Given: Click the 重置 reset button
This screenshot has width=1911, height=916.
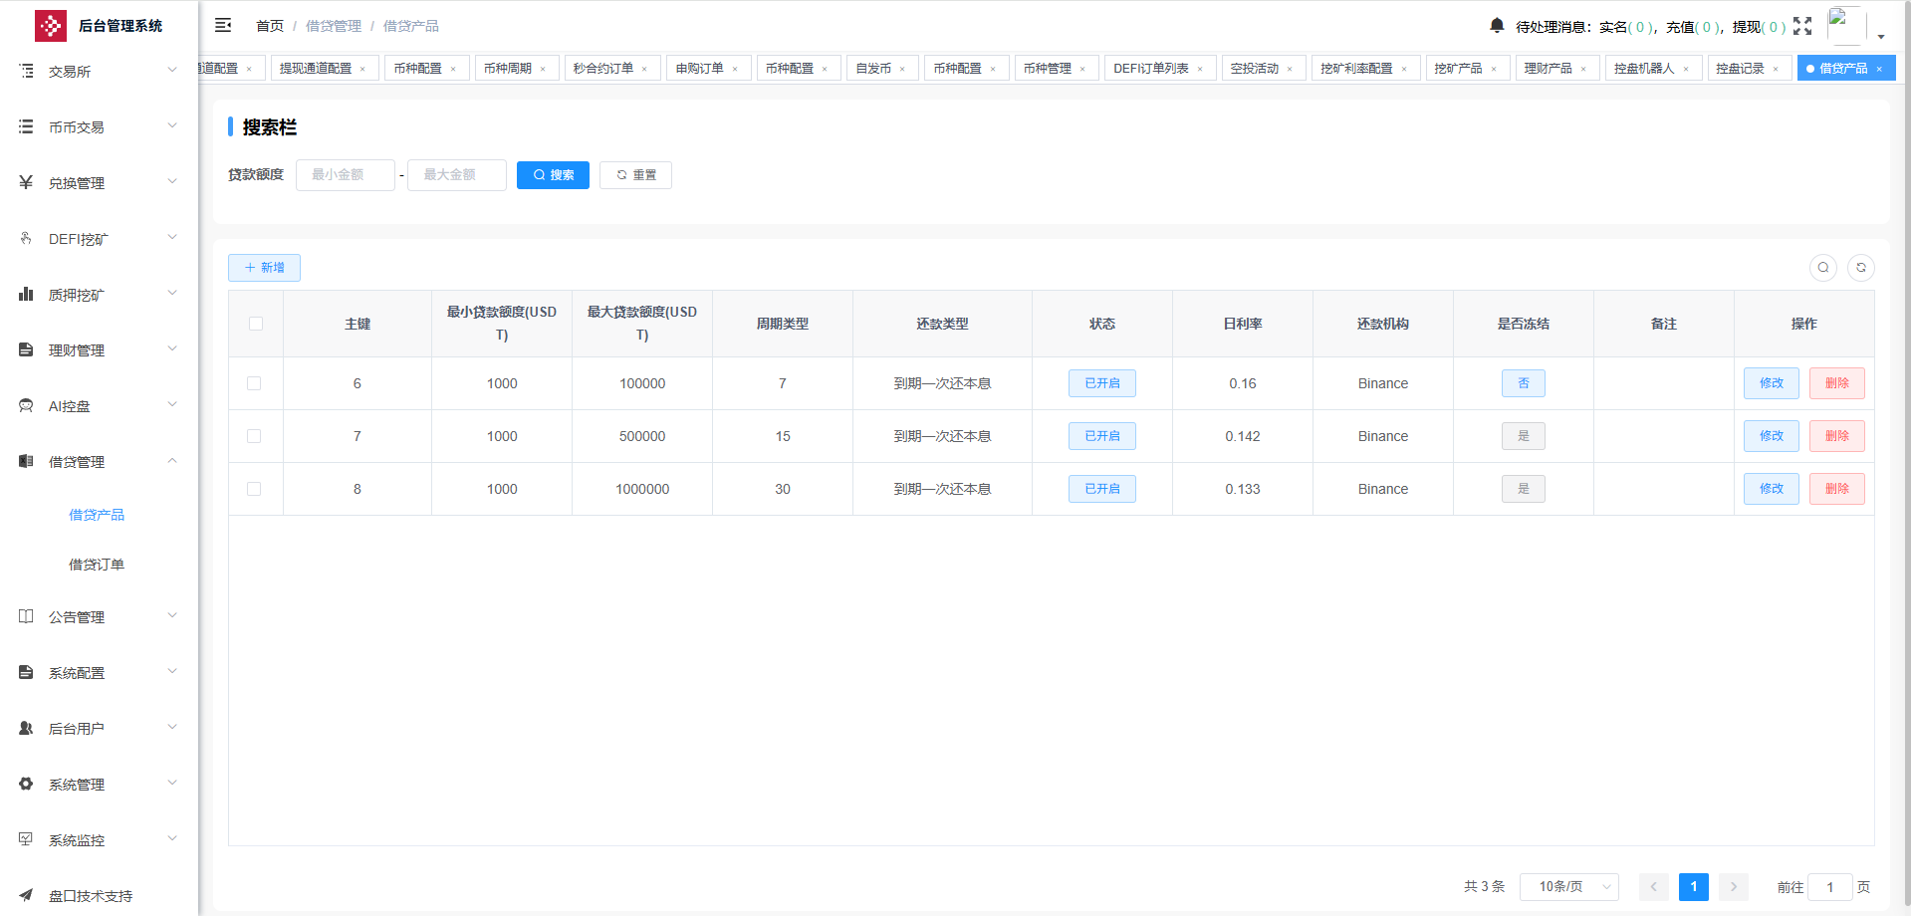Looking at the screenshot, I should click(635, 175).
